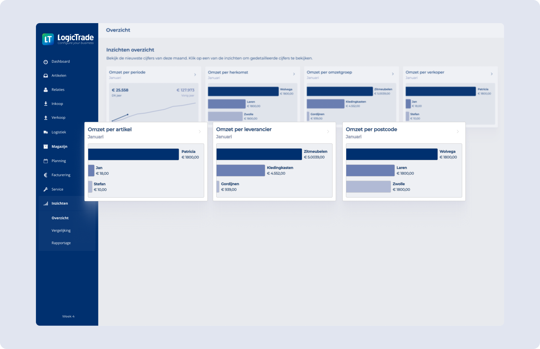This screenshot has height=349, width=540.
Task: Click the Inkoop download arrow icon
Action: [x=46, y=104]
